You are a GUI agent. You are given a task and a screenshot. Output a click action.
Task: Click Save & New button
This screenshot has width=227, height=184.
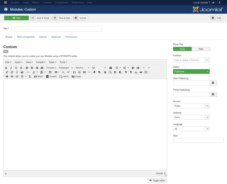(x=62, y=18)
